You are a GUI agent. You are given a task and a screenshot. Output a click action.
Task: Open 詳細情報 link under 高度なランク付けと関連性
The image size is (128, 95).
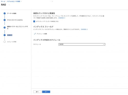(x=61, y=18)
